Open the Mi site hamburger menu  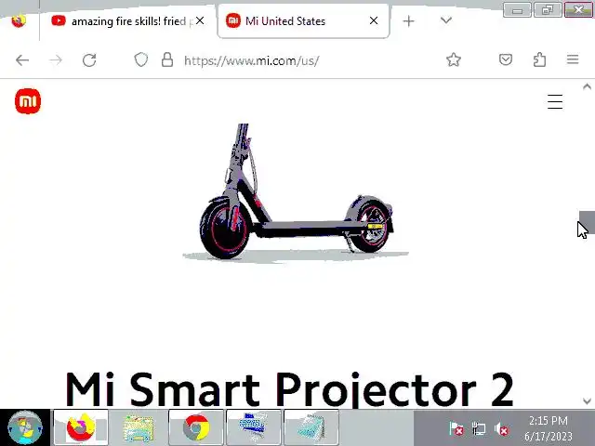[x=555, y=101]
